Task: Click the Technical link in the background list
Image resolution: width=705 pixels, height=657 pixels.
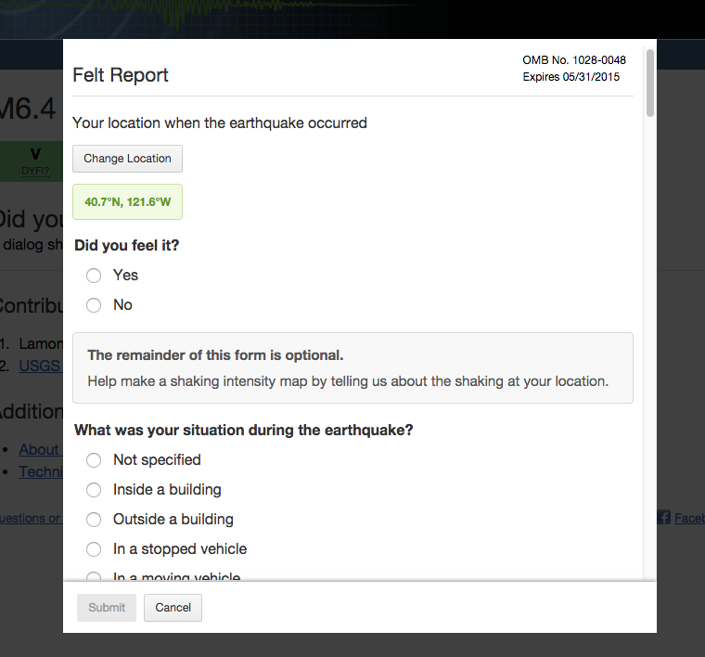Action: click(x=40, y=471)
